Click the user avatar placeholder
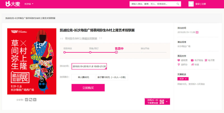This screenshot has width=224, height=113. [191, 4]
